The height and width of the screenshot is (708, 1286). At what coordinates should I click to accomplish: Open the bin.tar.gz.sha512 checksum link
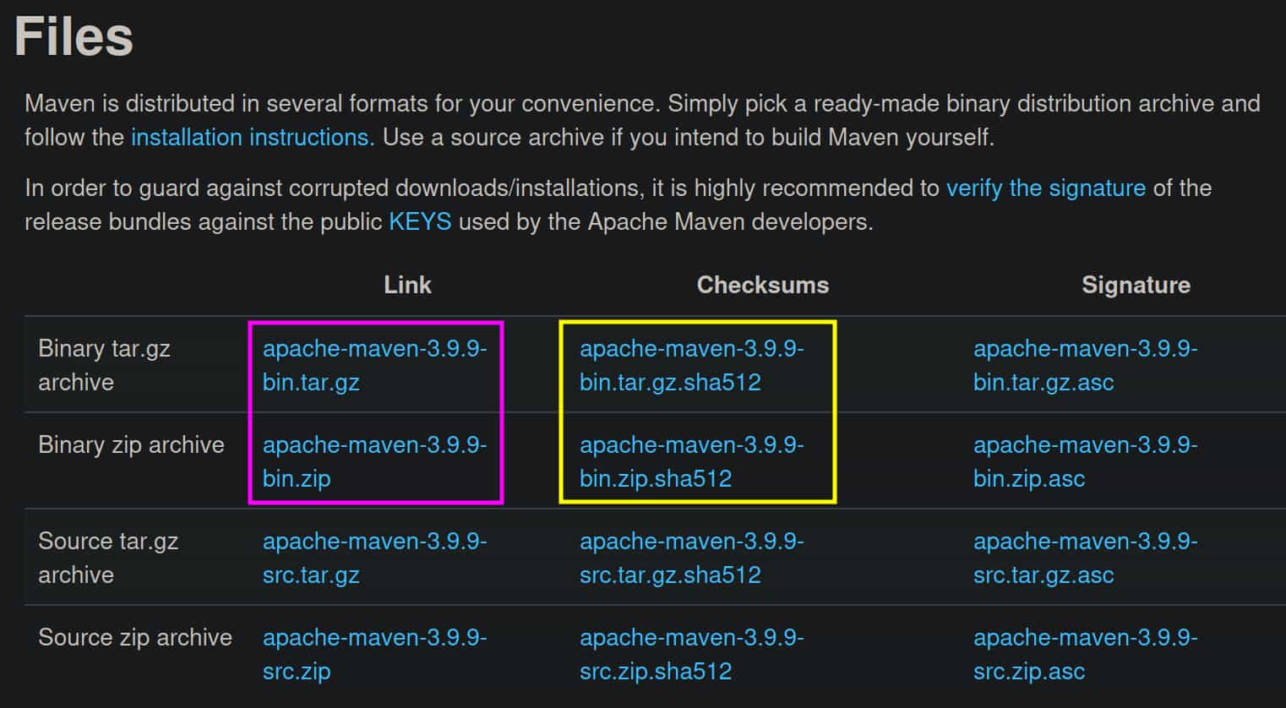693,365
